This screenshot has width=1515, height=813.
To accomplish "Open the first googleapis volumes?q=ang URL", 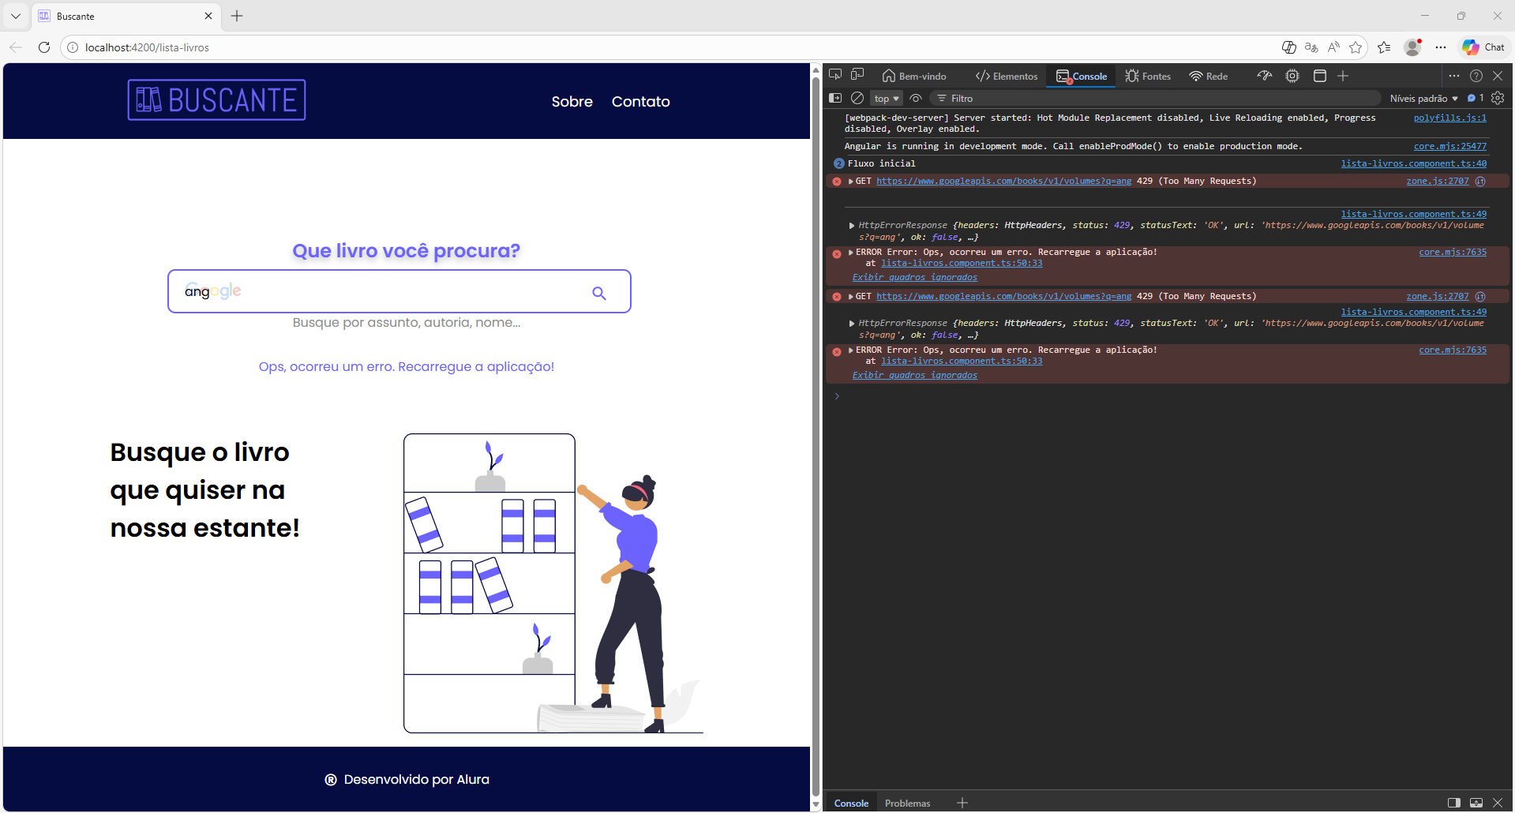I will click(x=1003, y=181).
